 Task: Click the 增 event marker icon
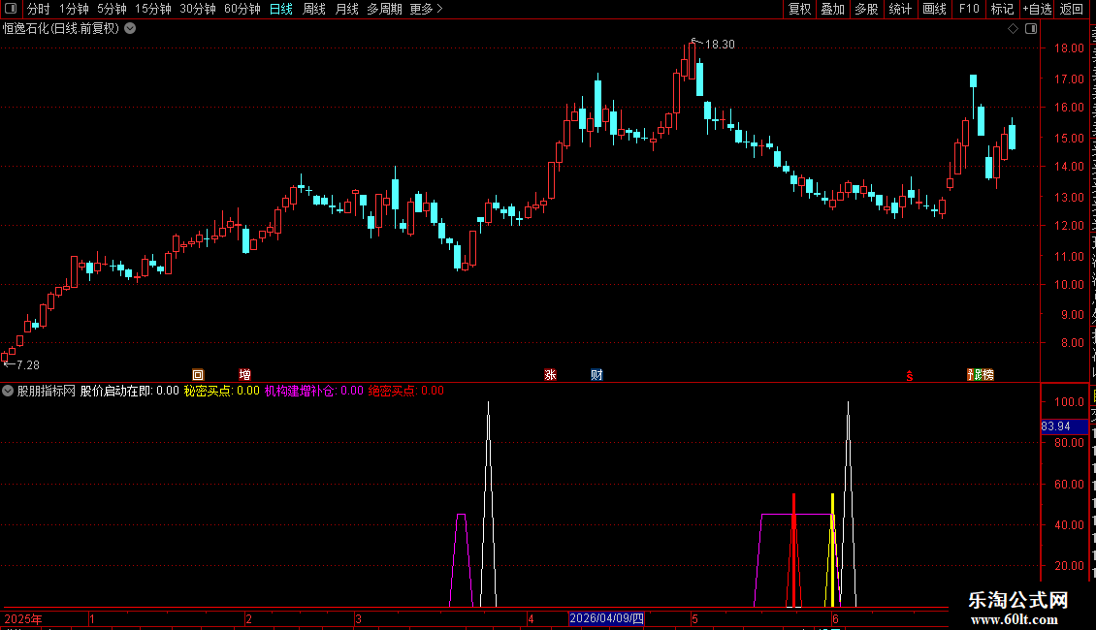pos(244,375)
